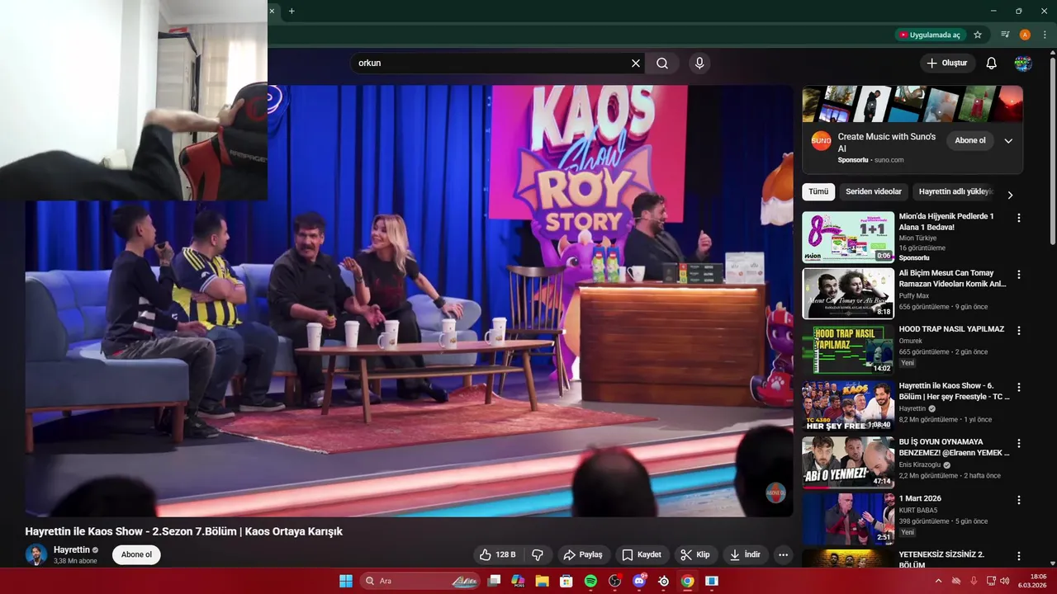Image resolution: width=1057 pixels, height=594 pixels.
Task: Open options for YETENEKSİZ SİZSİNİZ video
Action: (1018, 556)
